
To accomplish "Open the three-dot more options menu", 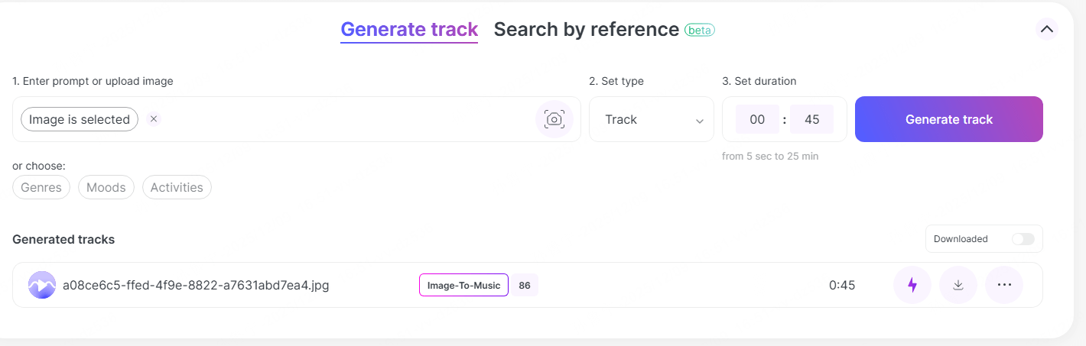I will pyautogui.click(x=1004, y=285).
